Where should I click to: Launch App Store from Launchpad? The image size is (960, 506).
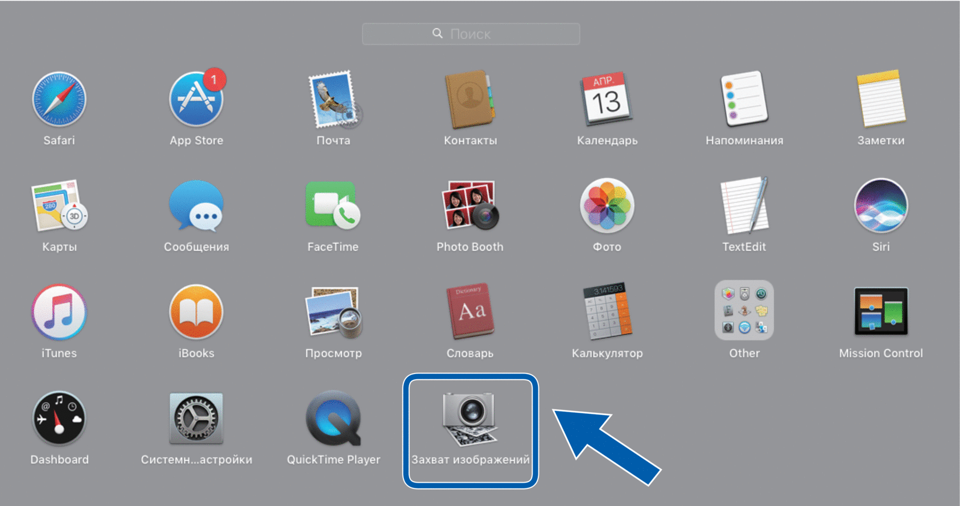pyautogui.click(x=196, y=99)
